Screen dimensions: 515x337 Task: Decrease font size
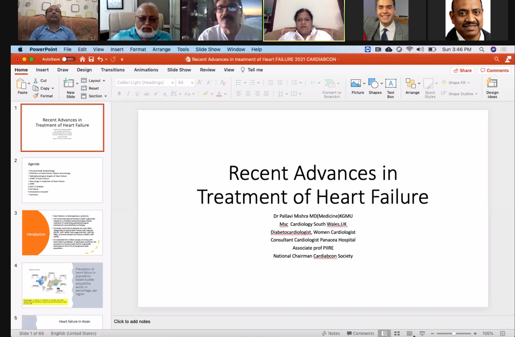pos(209,82)
